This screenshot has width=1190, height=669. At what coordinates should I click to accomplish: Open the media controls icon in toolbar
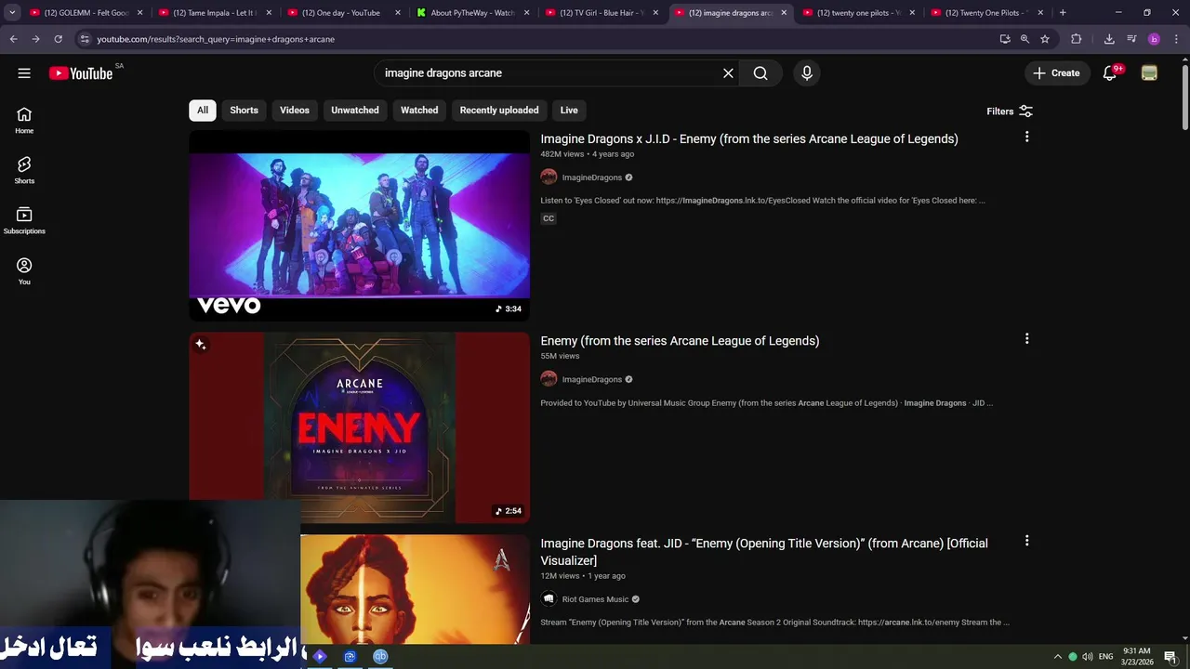[1131, 39]
